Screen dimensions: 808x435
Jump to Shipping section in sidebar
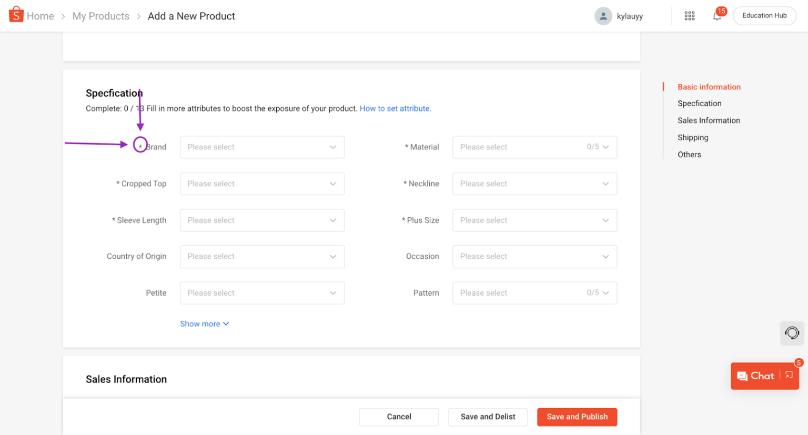(692, 137)
